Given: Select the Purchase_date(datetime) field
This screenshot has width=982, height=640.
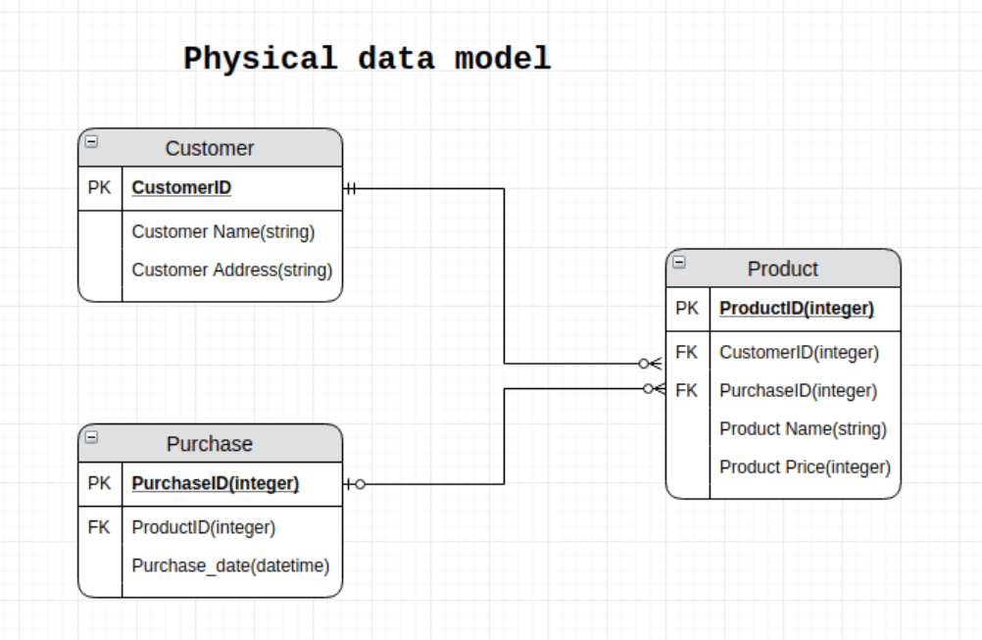Looking at the screenshot, I should [x=230, y=566].
